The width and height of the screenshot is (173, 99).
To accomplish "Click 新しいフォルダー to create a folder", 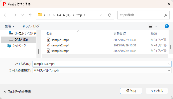I will 32,26.
